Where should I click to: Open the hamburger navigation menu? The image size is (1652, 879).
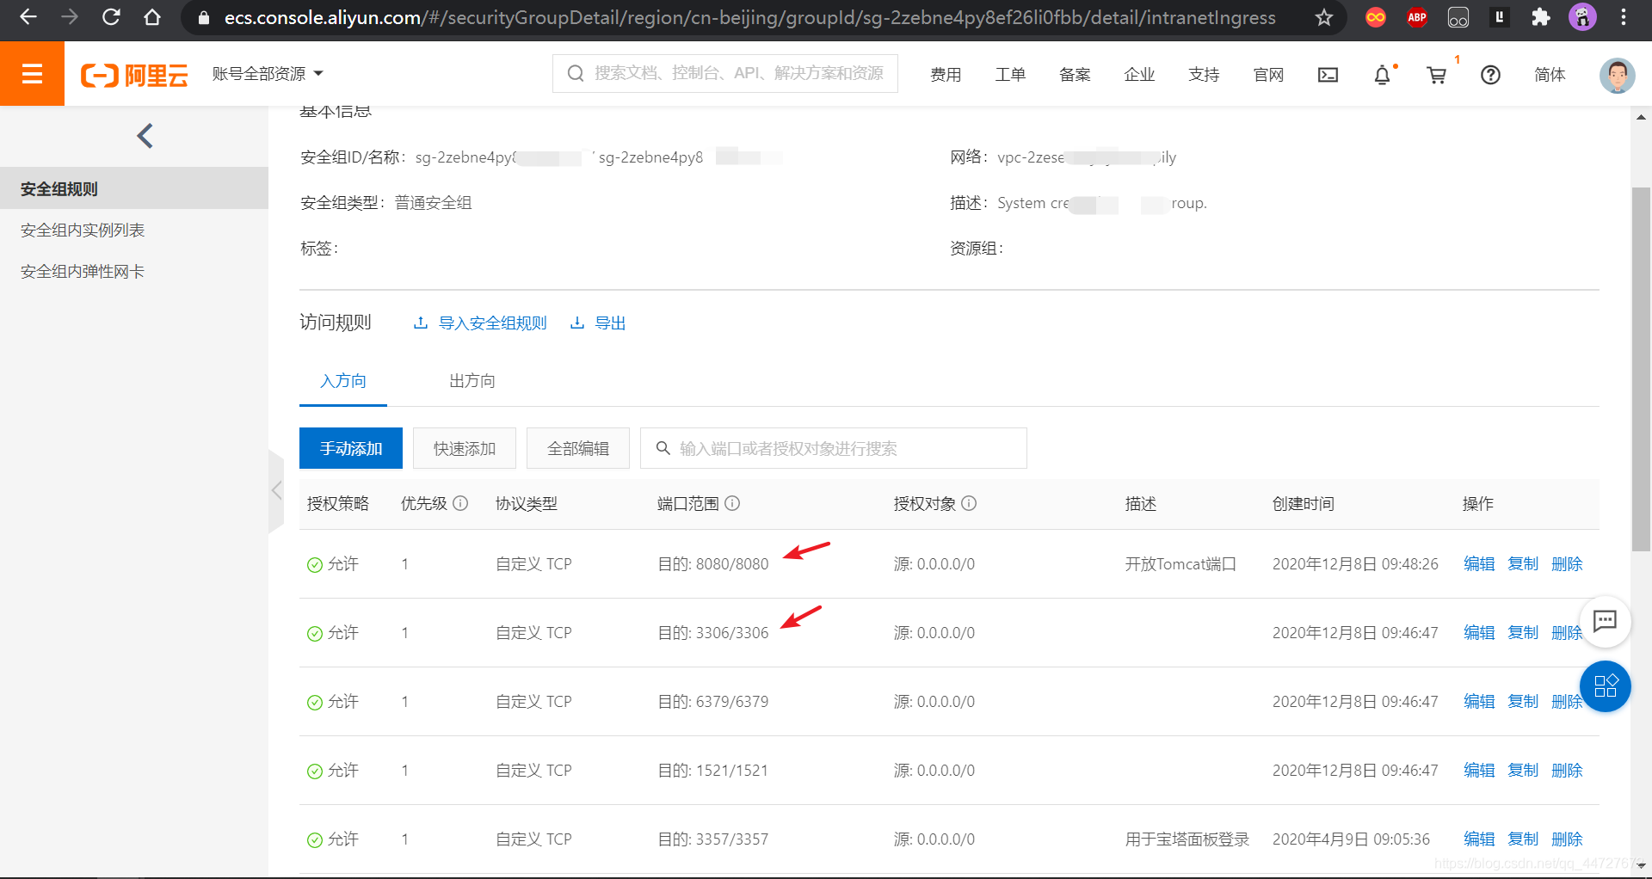click(32, 73)
